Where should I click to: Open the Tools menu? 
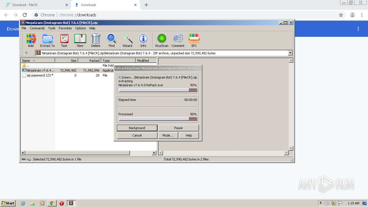click(x=52, y=28)
